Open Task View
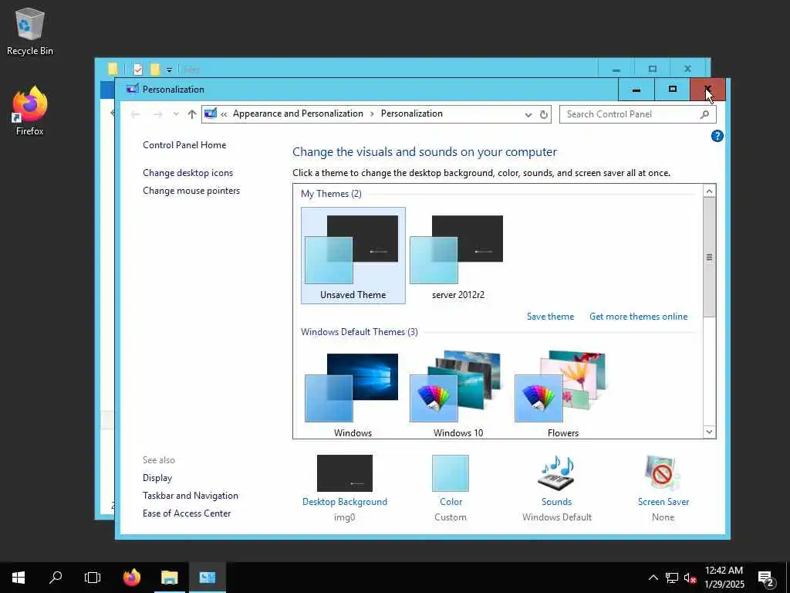This screenshot has height=593, width=790. pyautogui.click(x=93, y=578)
